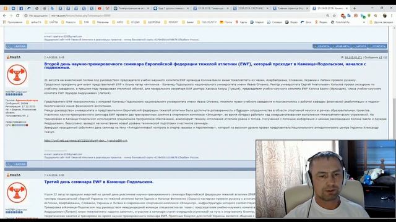Switch to the first pinned orange tab
The height and width of the screenshot is (222, 396).
[6, 8]
